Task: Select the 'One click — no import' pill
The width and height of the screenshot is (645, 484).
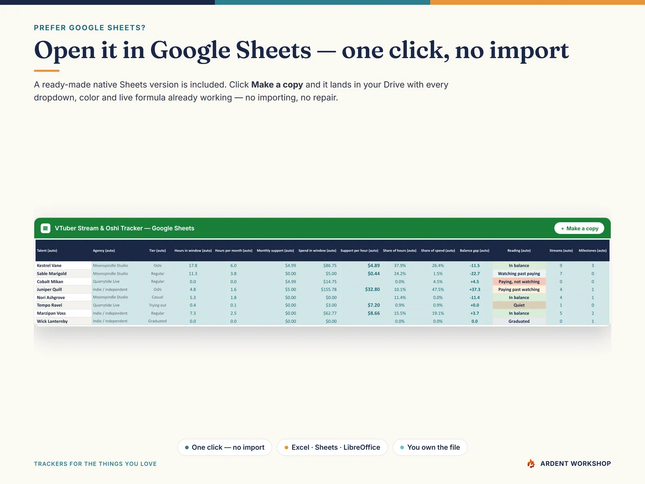Action: tap(225, 447)
